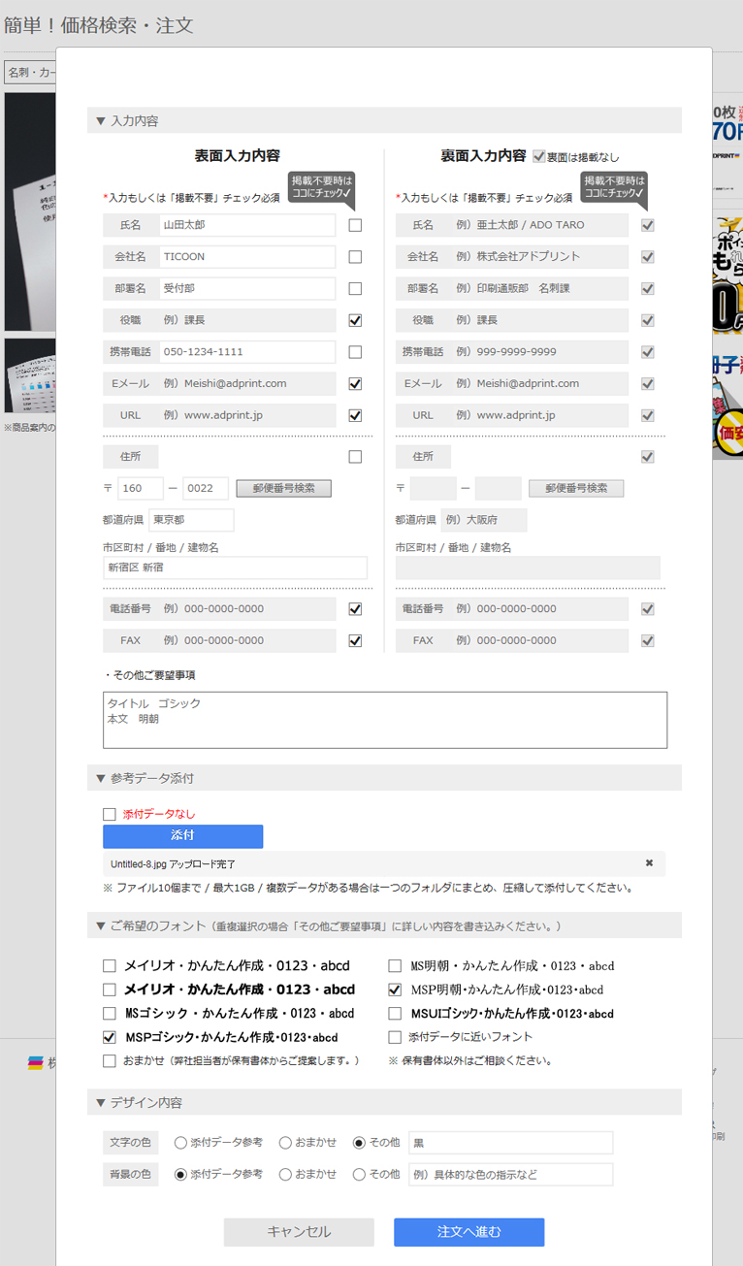743x1266 pixels.
Task: Toggle the 裏面は掲載なし checkbox
Action: [x=539, y=156]
